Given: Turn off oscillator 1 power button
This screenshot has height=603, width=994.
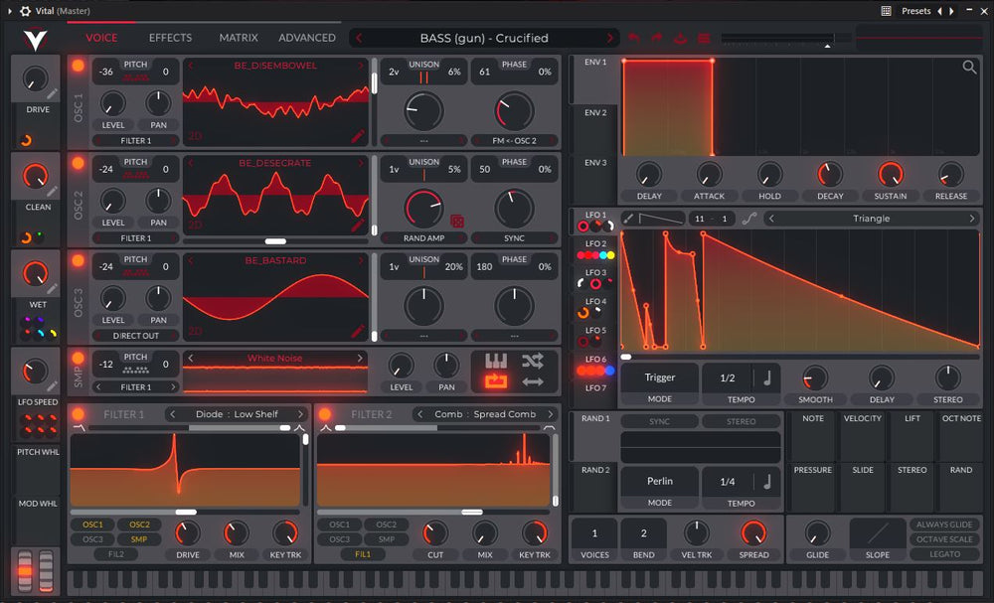Looking at the screenshot, I should 78,66.
